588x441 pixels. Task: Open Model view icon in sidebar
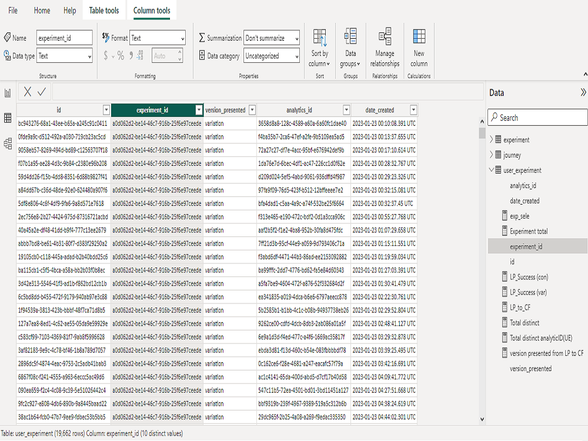8,143
